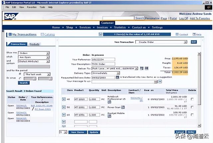Open the Requested Delivery Date calendar icon
The height and width of the screenshot is (143, 213).
[117, 77]
